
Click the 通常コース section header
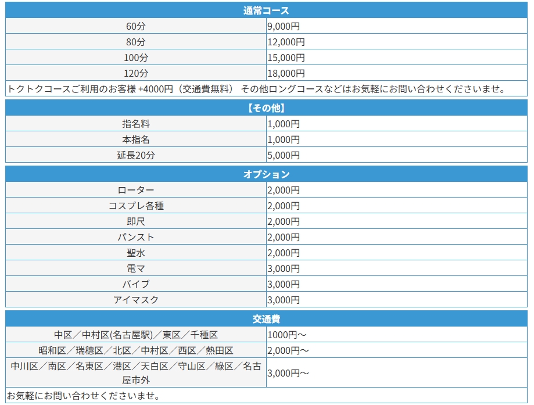(266, 10)
